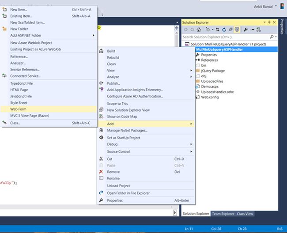Click the Connected Service icon
This screenshot has height=233, width=287.
(4, 75)
